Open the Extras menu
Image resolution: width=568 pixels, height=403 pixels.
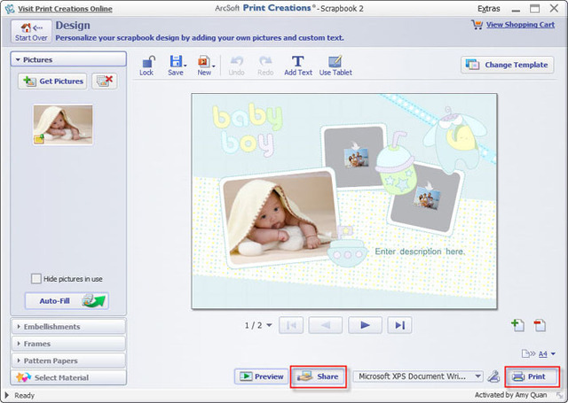coord(489,9)
